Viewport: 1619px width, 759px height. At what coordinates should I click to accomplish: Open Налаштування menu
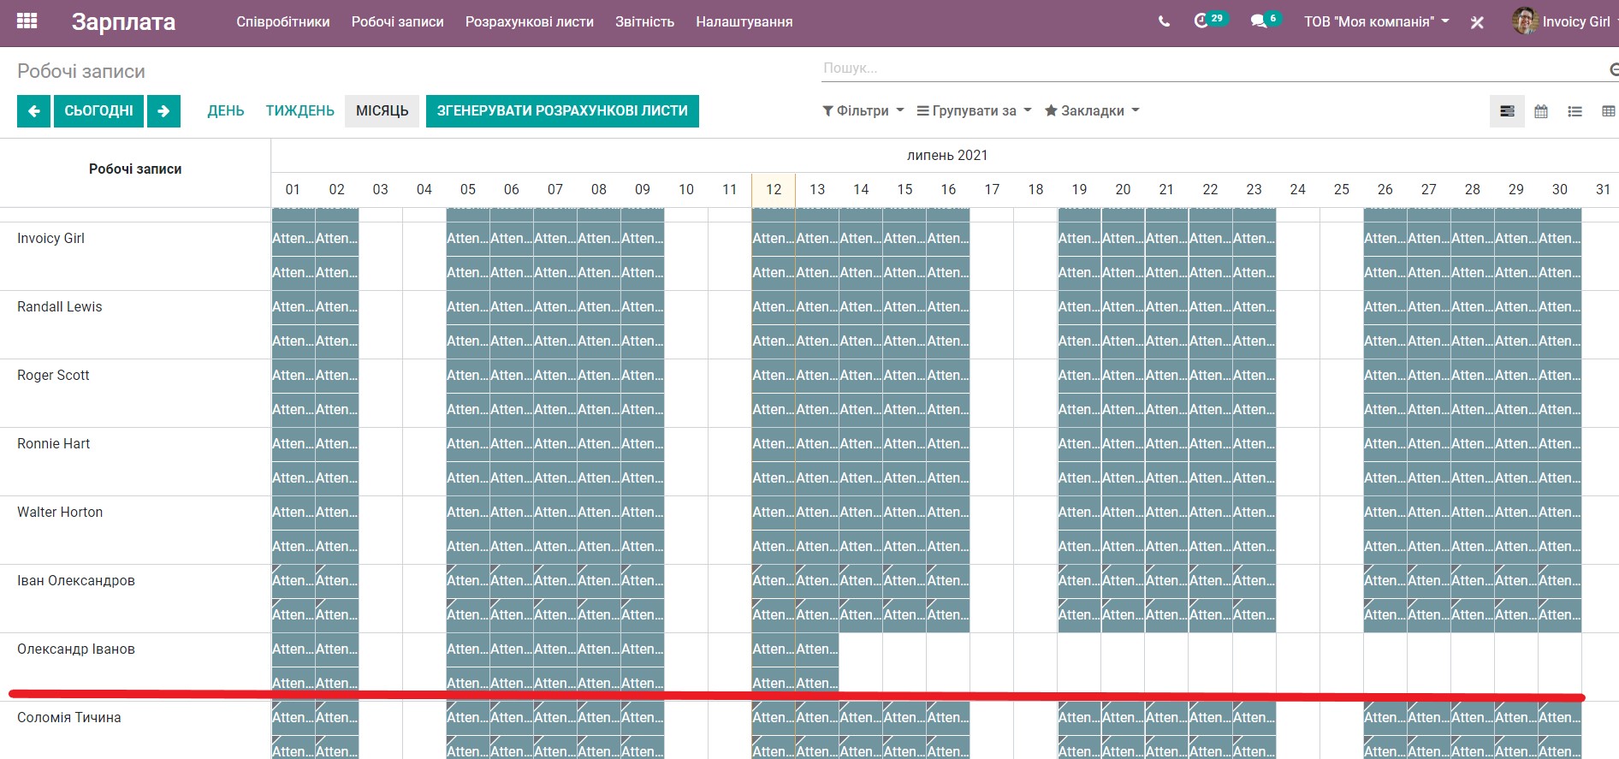pyautogui.click(x=744, y=22)
